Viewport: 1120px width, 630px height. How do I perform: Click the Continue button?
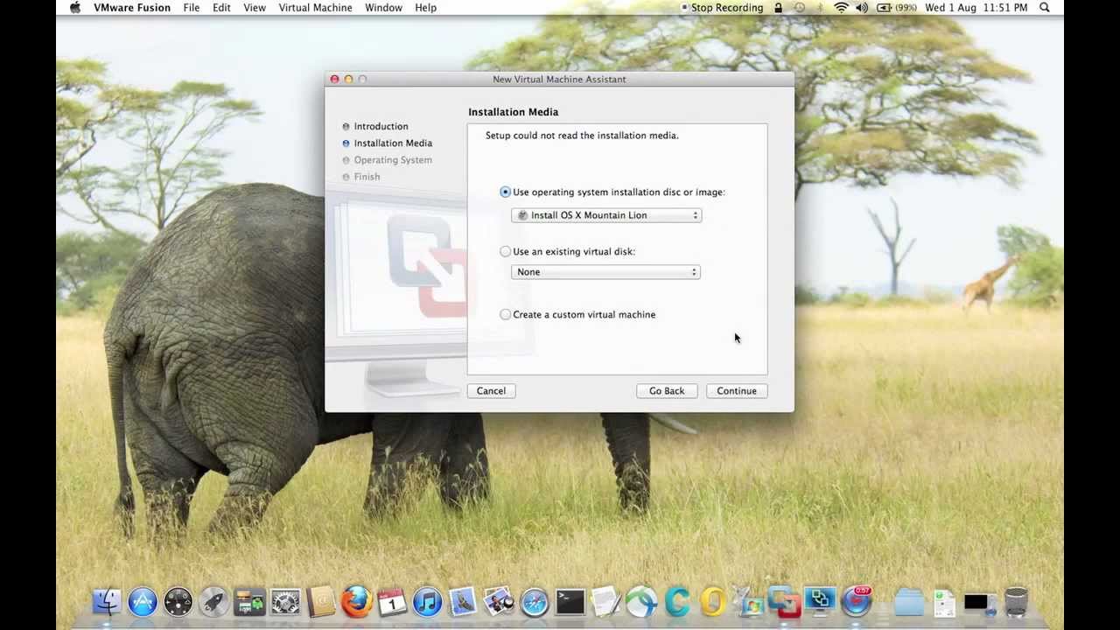coord(737,391)
